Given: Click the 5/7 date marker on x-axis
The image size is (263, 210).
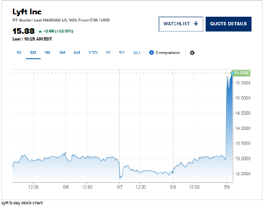Looking at the screenshot, I should coord(120,187).
